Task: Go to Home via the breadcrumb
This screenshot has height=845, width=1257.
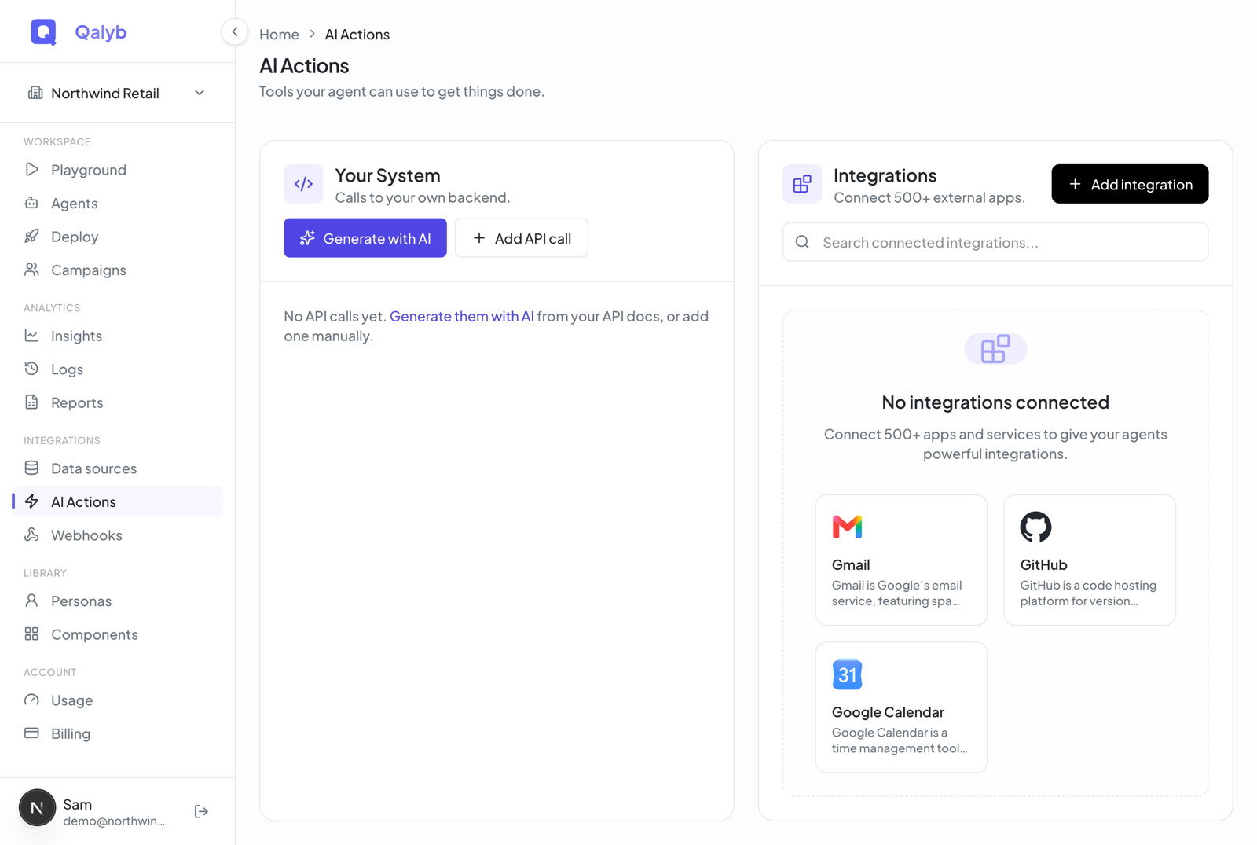Action: point(279,34)
